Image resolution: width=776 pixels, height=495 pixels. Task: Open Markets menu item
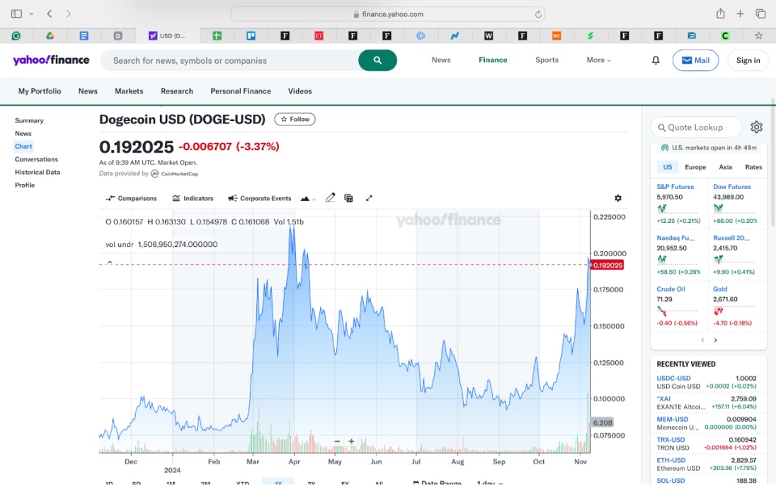(129, 91)
